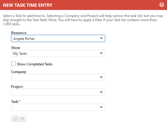Click the Company field label
The height and width of the screenshot is (138, 167).
coord(19,72)
